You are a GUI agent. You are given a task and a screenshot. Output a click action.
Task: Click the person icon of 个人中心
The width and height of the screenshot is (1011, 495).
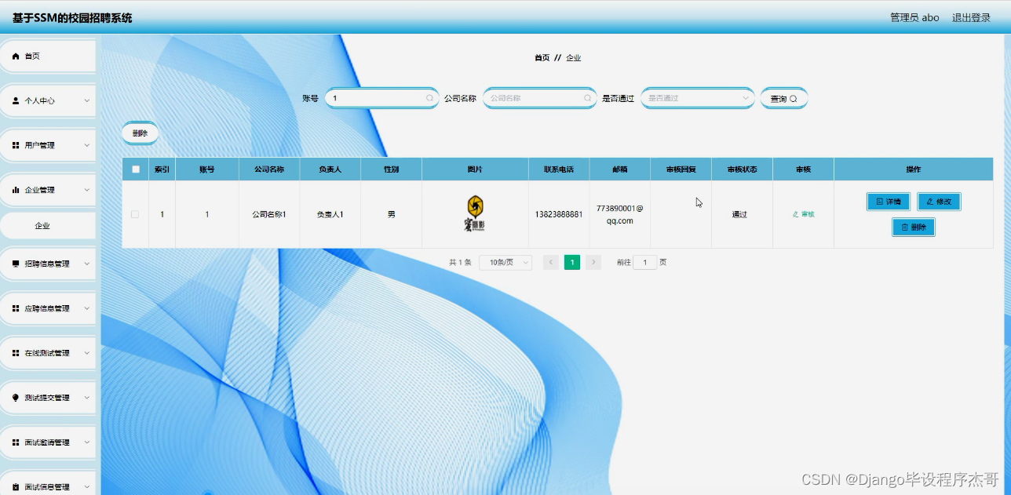[x=16, y=101]
